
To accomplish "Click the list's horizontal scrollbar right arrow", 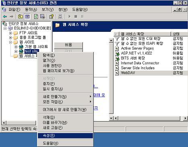I will 186,118.
